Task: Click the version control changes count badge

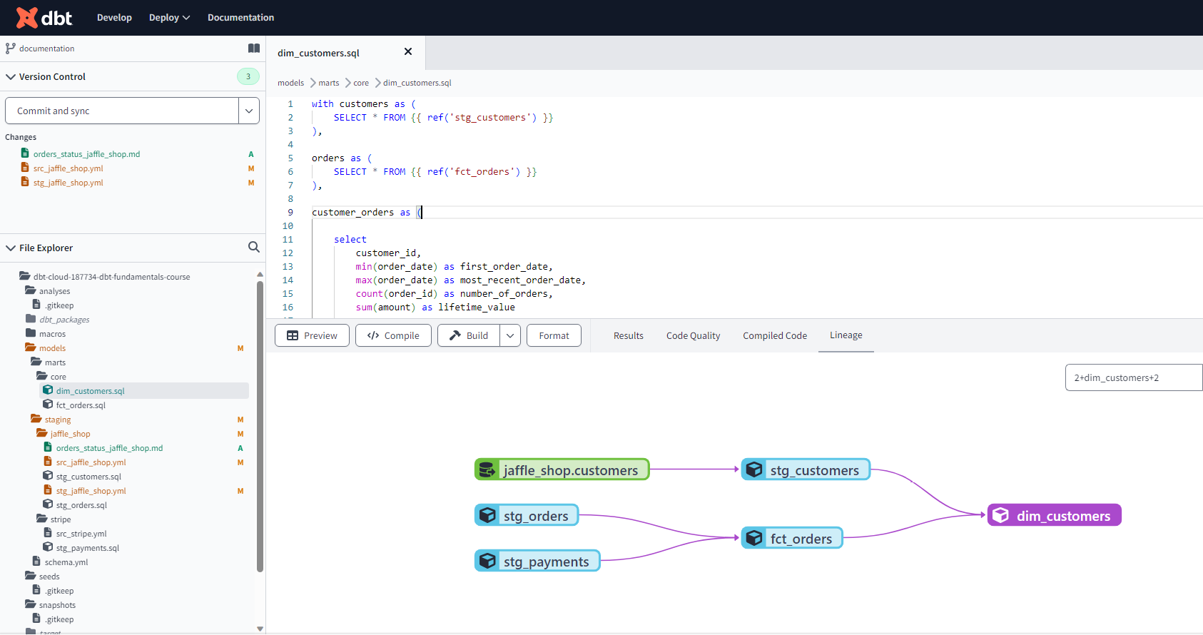Action: 248,76
